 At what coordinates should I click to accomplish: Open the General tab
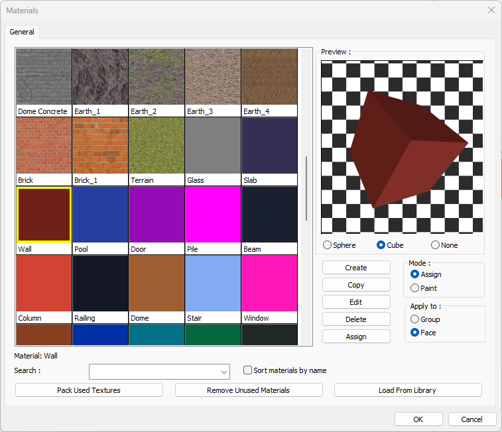22,32
